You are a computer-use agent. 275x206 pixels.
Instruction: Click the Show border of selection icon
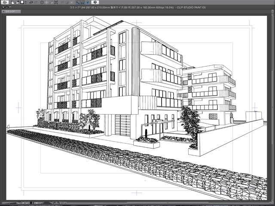tap(72, 2)
